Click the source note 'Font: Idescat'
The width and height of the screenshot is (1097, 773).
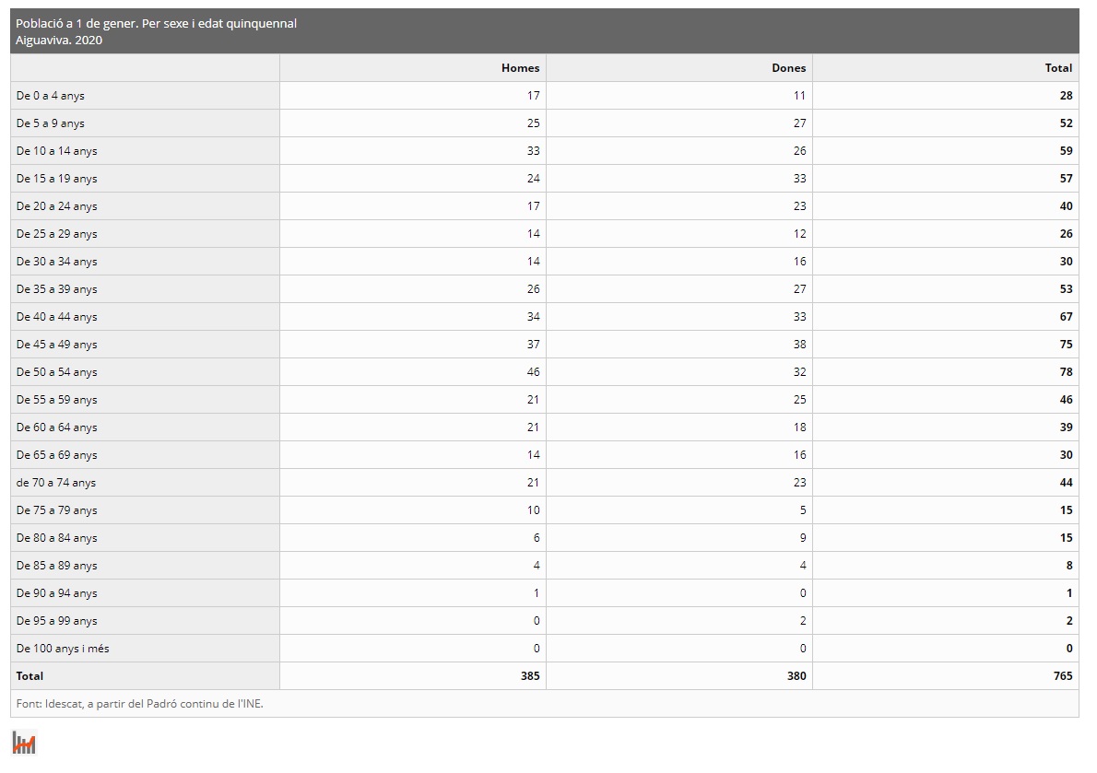[139, 704]
